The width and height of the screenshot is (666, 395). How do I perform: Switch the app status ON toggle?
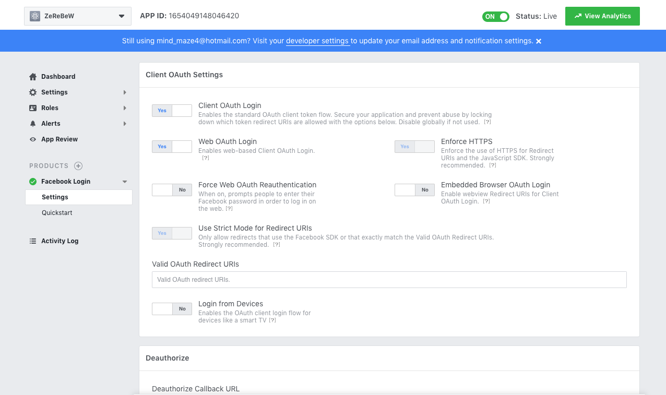(x=495, y=17)
